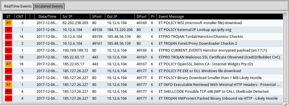Select the RealTime Events tab
289x106 pixels.
pyautogui.click(x=18, y=6)
